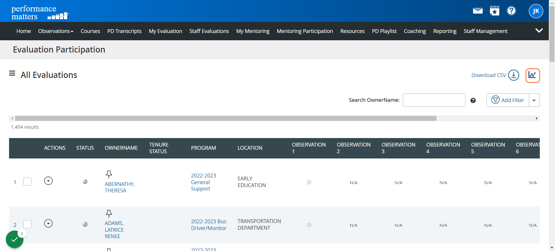Image resolution: width=555 pixels, height=251 pixels.
Task: Open 2022-2023 Bus Driver/Monitor program link
Action: click(x=209, y=225)
